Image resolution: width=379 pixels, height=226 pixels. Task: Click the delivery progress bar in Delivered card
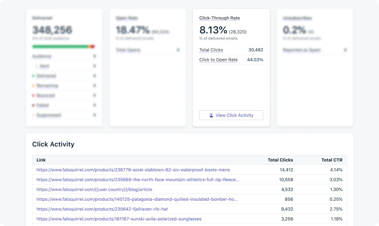coord(64,47)
